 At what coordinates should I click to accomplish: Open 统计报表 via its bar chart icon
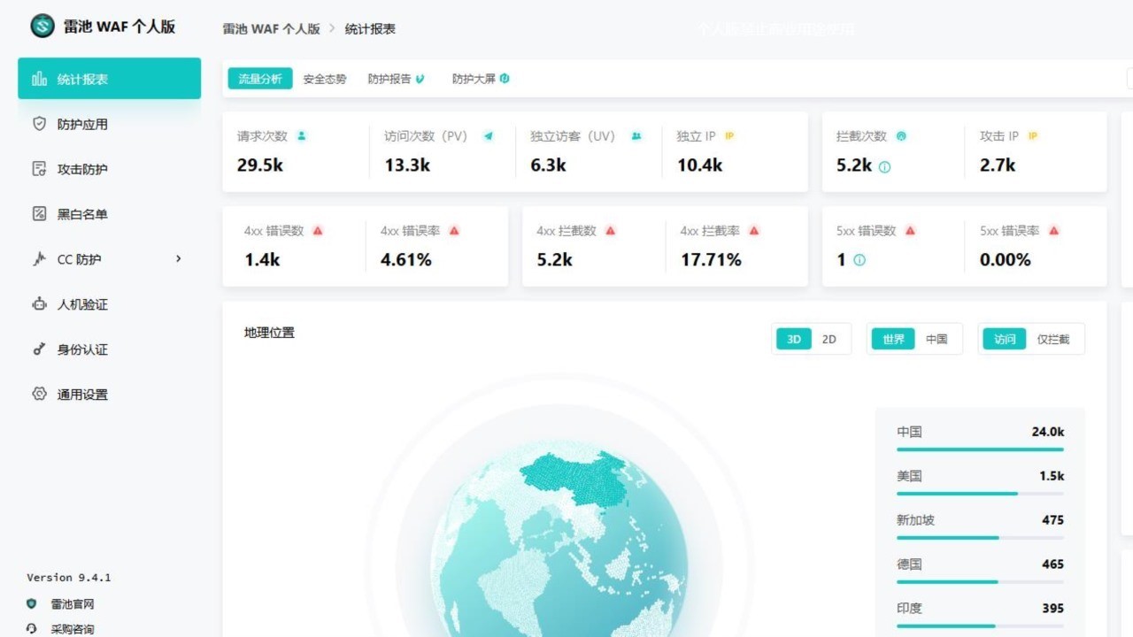(39, 79)
